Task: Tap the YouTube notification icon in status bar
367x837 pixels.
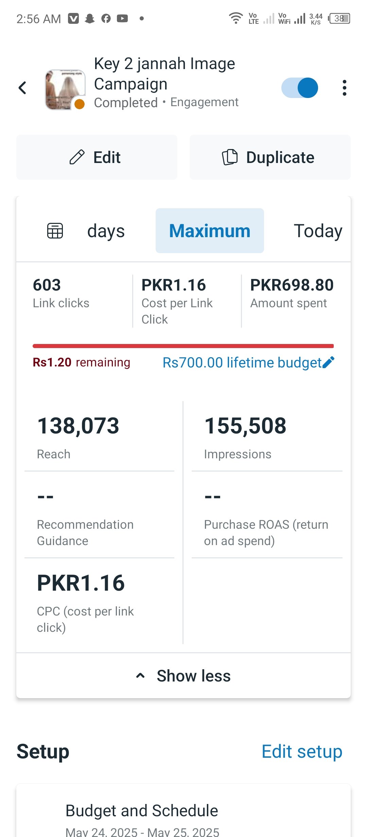Action: tap(122, 18)
